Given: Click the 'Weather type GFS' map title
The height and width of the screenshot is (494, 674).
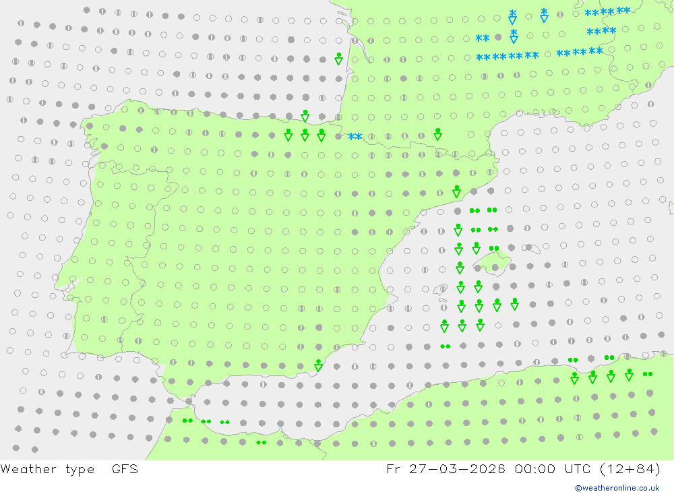Looking at the screenshot, I should 69,469.
